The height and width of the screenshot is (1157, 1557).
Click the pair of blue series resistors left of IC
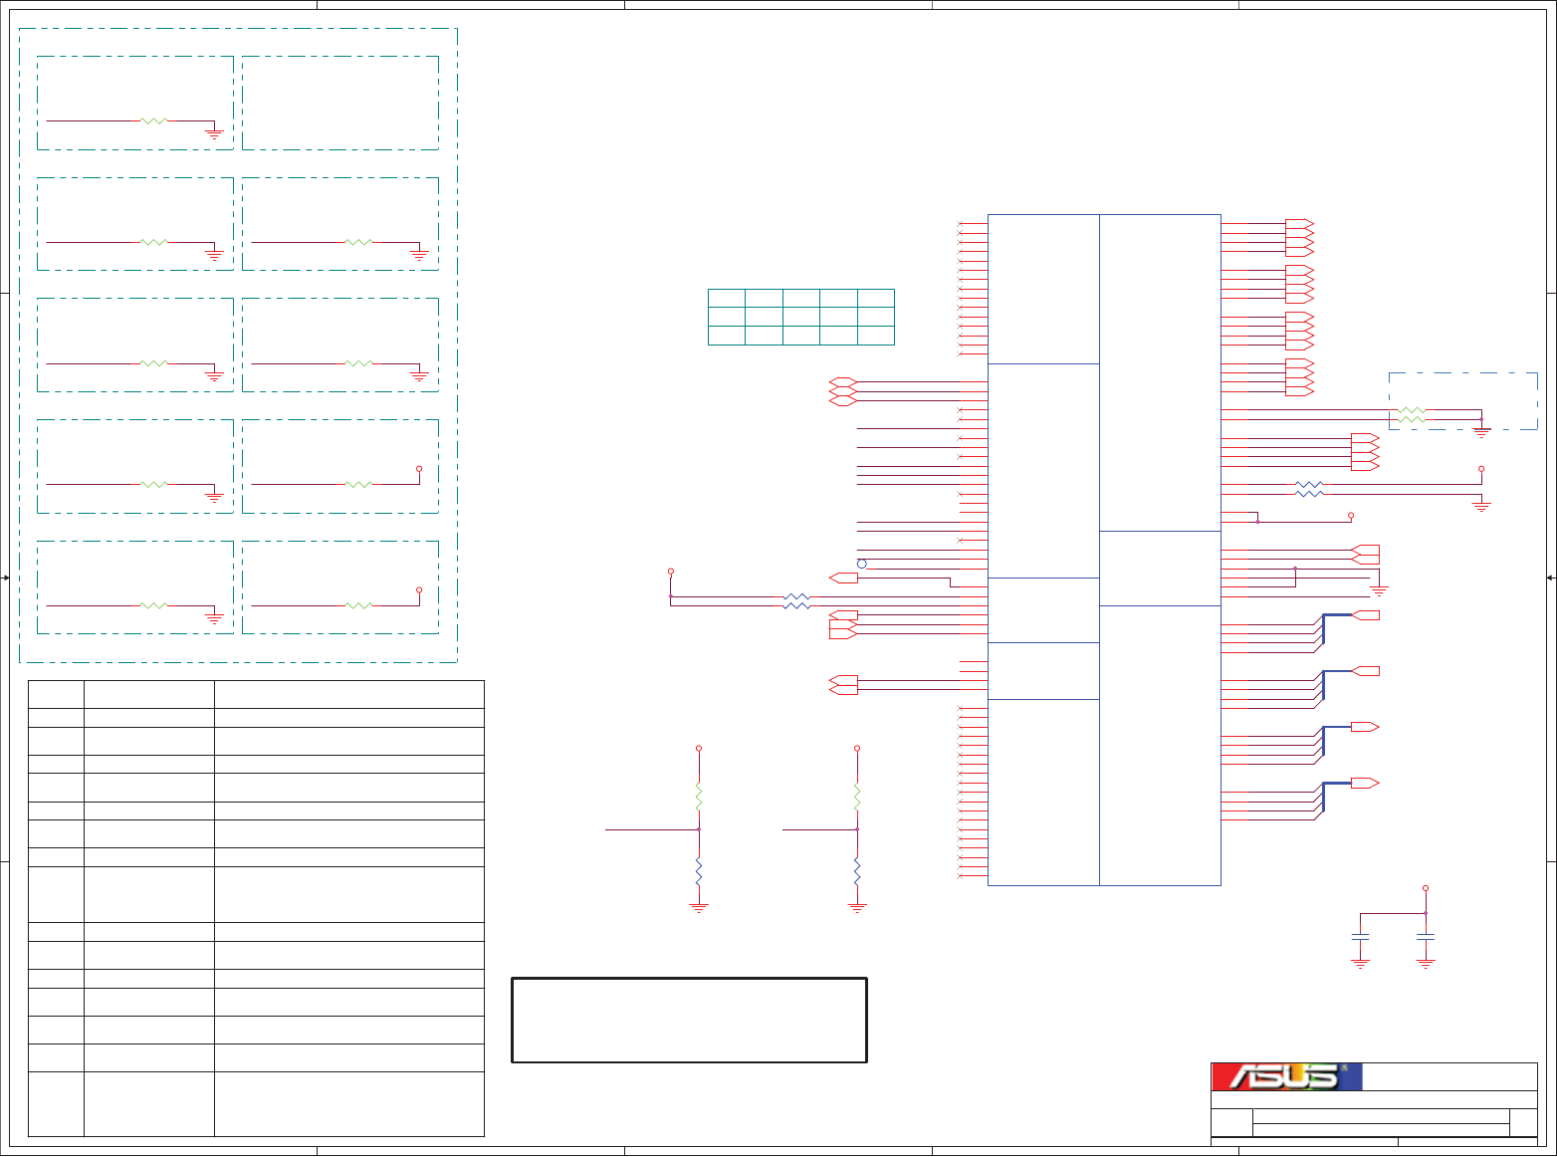796,601
